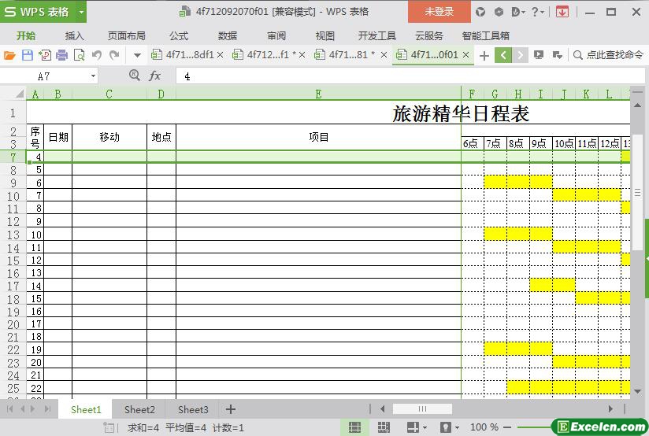The height and width of the screenshot is (436, 649).
Task: Open the 插入 ribbon tab
Action: pos(75,36)
